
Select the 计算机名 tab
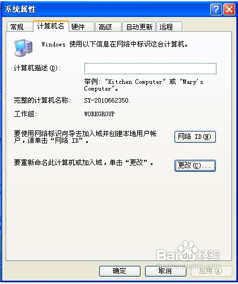pos(50,26)
